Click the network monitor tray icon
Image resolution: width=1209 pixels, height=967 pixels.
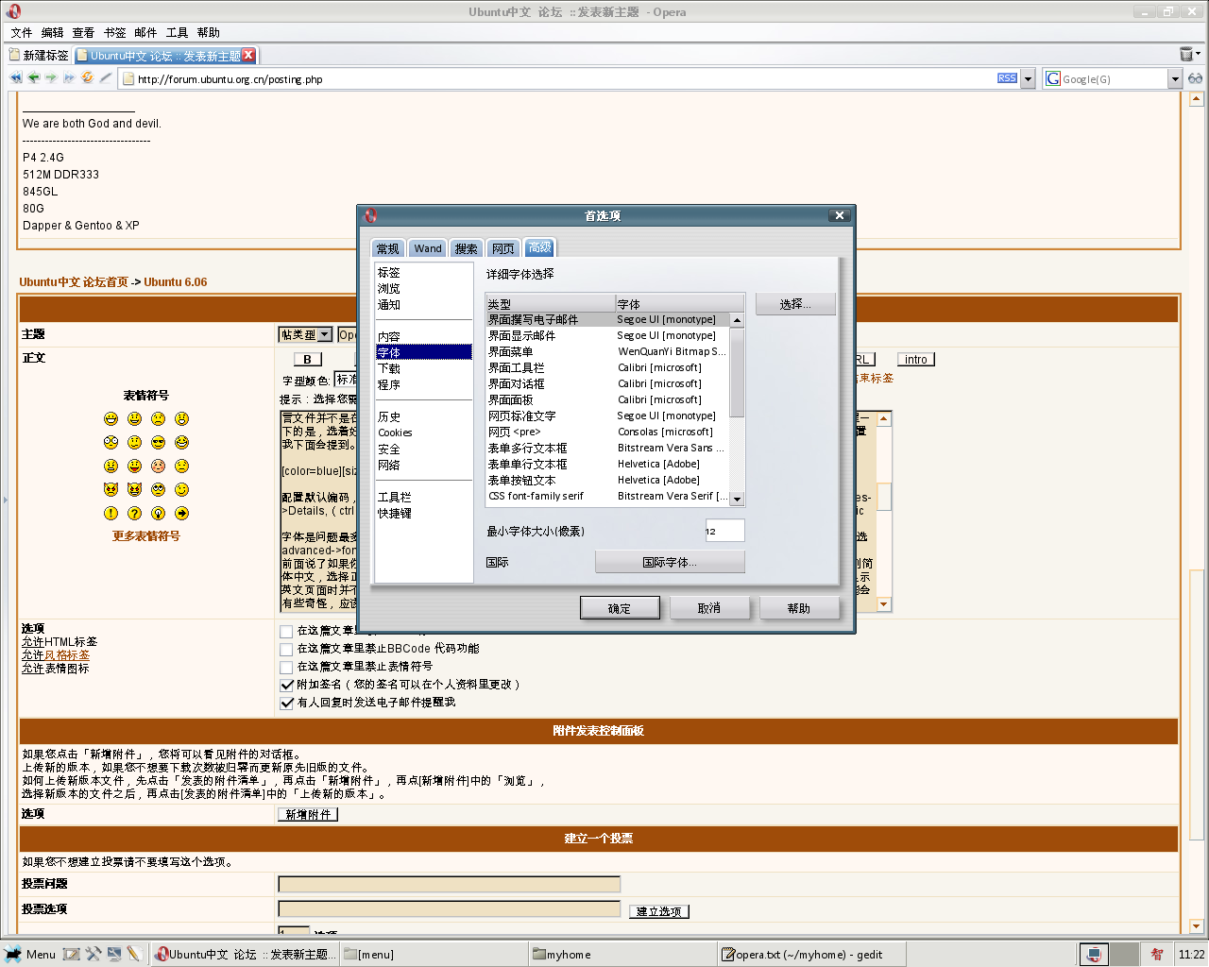point(1094,954)
